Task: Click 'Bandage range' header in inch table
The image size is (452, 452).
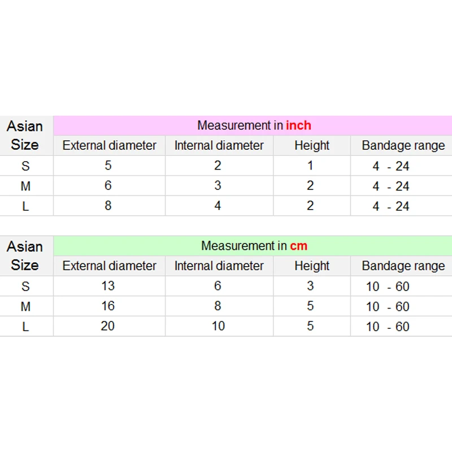Action: click(x=403, y=145)
